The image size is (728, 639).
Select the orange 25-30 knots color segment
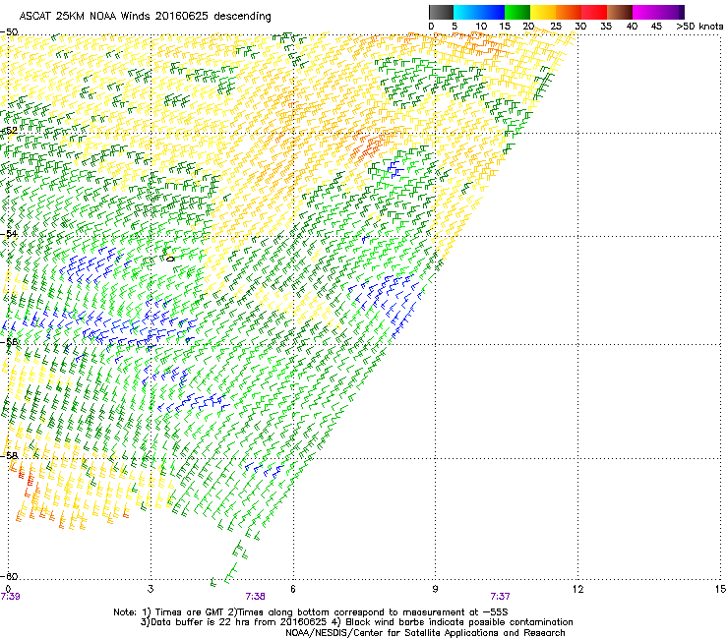pyautogui.click(x=569, y=12)
